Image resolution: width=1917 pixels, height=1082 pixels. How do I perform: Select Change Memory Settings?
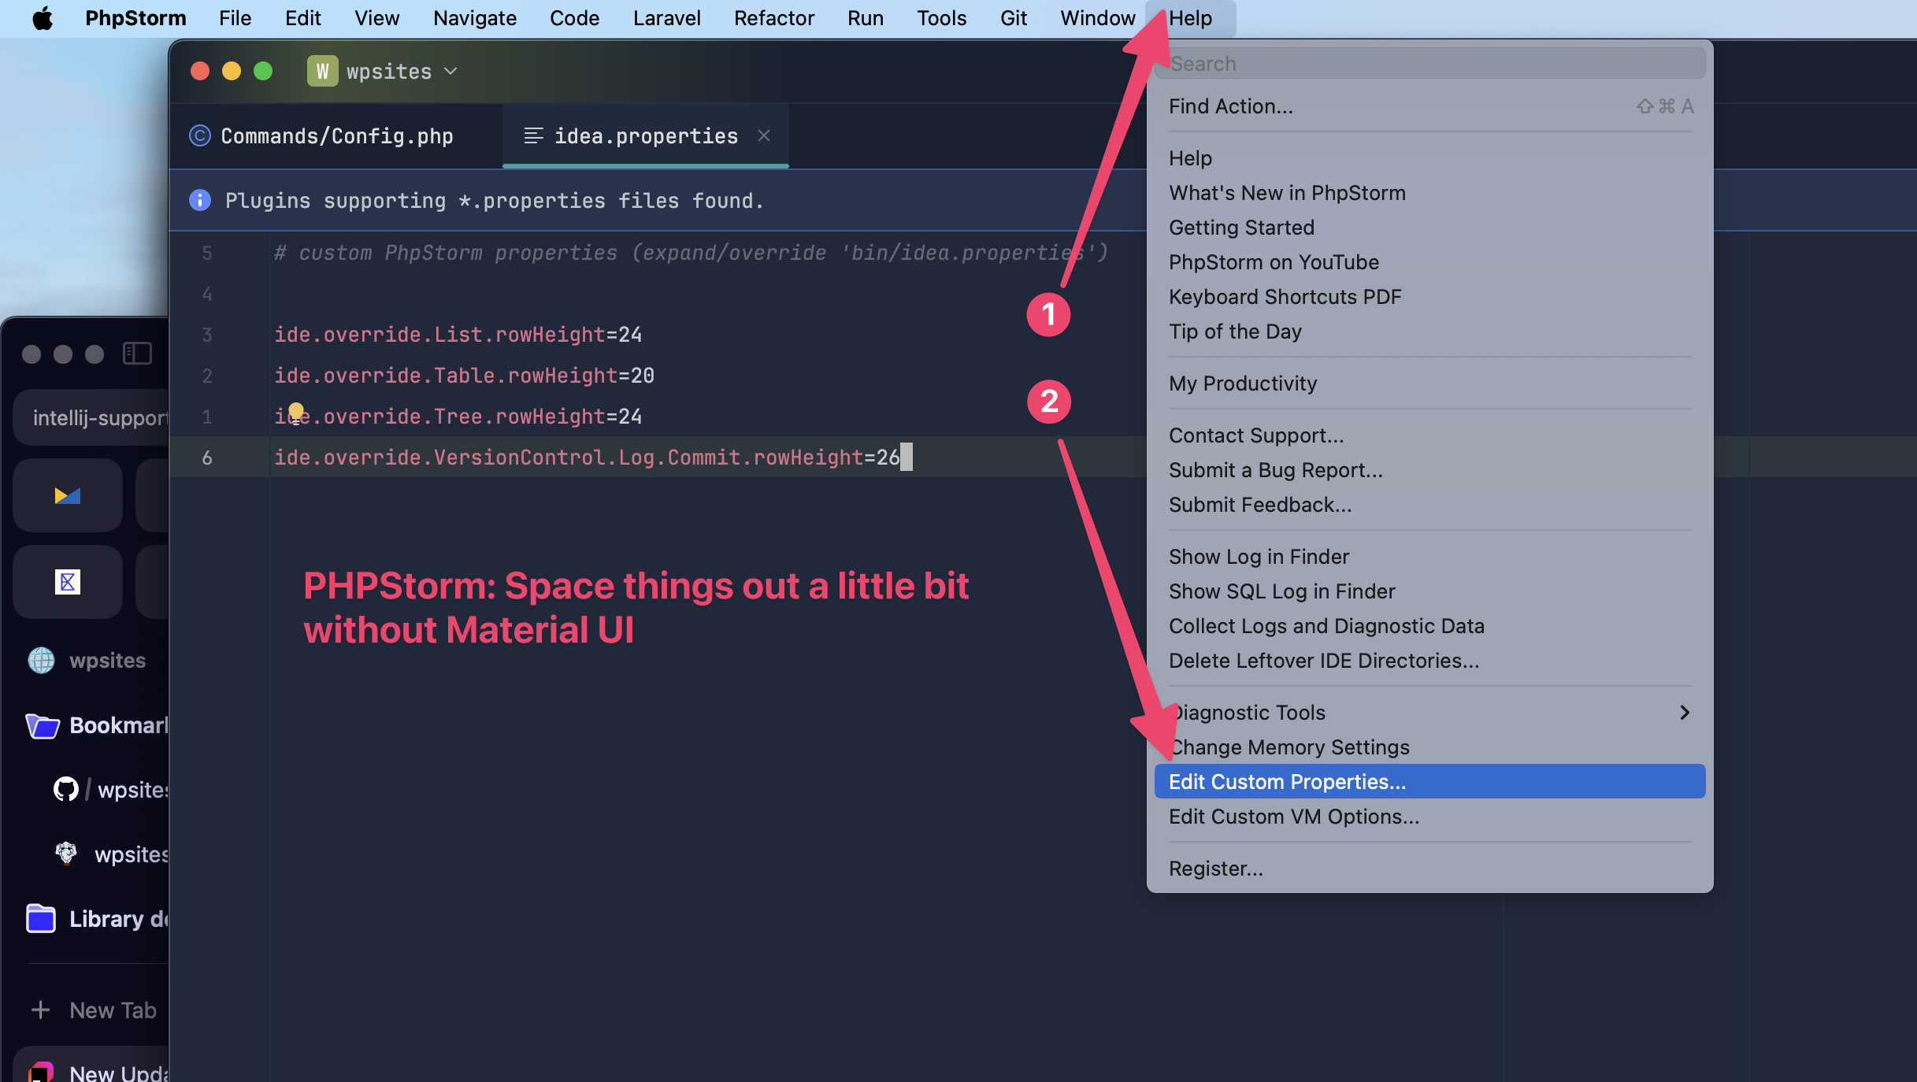(x=1429, y=747)
